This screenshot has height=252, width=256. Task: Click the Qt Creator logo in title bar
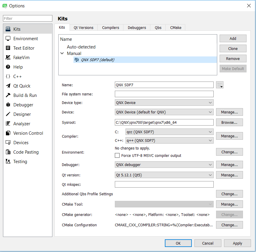coord(5,6)
